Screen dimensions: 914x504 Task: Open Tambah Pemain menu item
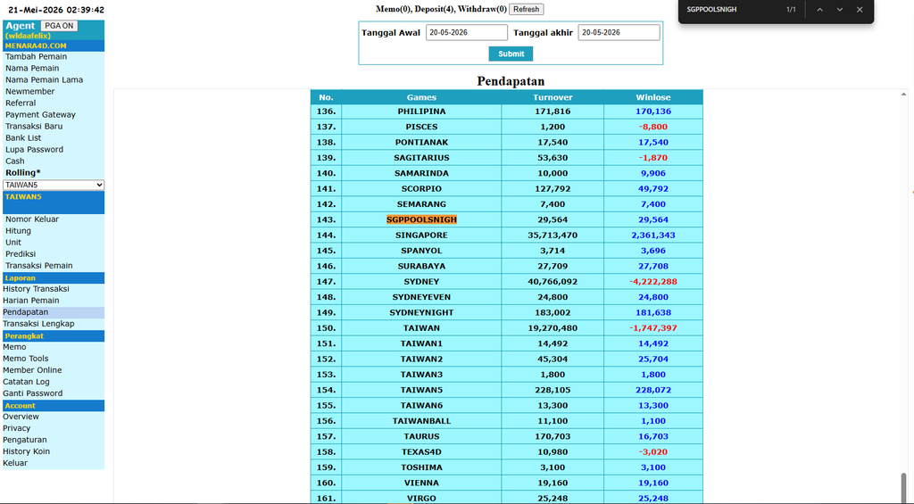[36, 56]
